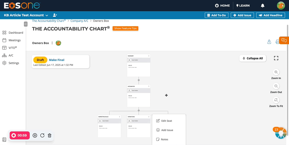Open Settings in sidebar
Image resolution: width=289 pixels, height=145 pixels.
pos(11,63)
